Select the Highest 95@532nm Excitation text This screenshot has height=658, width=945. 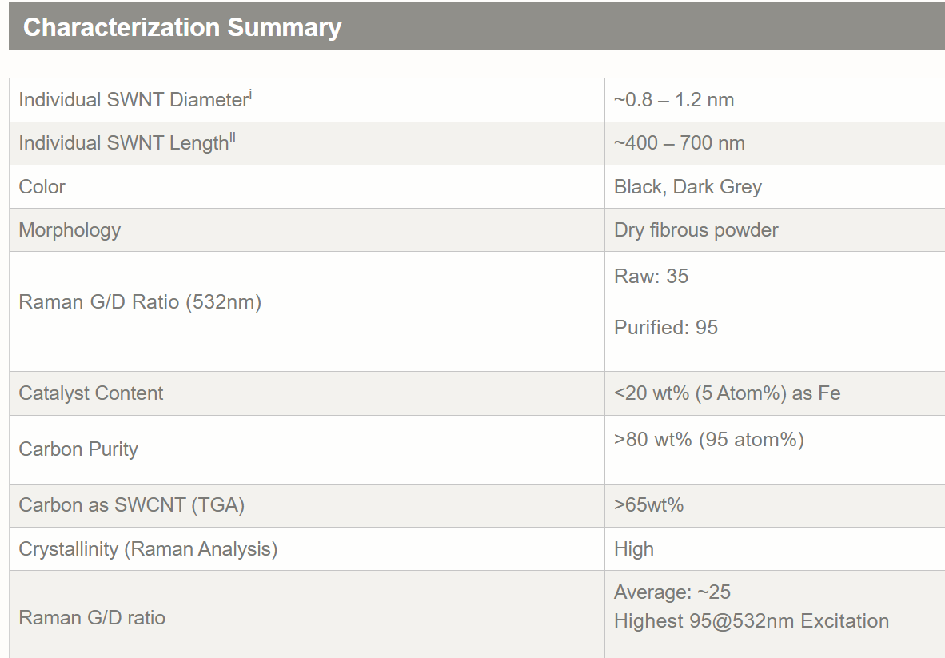(751, 620)
